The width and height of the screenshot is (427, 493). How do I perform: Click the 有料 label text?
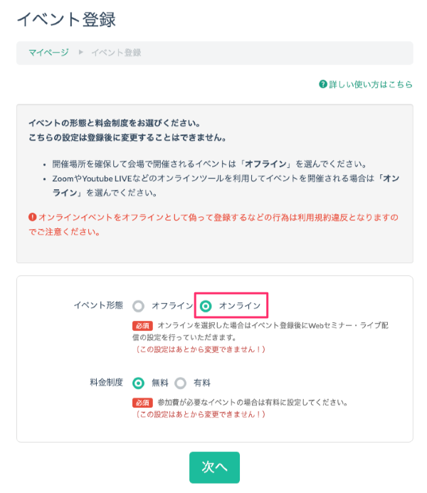coord(202,383)
